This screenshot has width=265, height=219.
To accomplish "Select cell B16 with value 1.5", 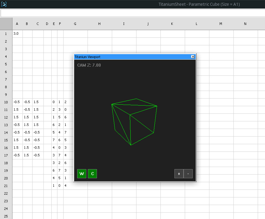I will (x=27, y=148).
